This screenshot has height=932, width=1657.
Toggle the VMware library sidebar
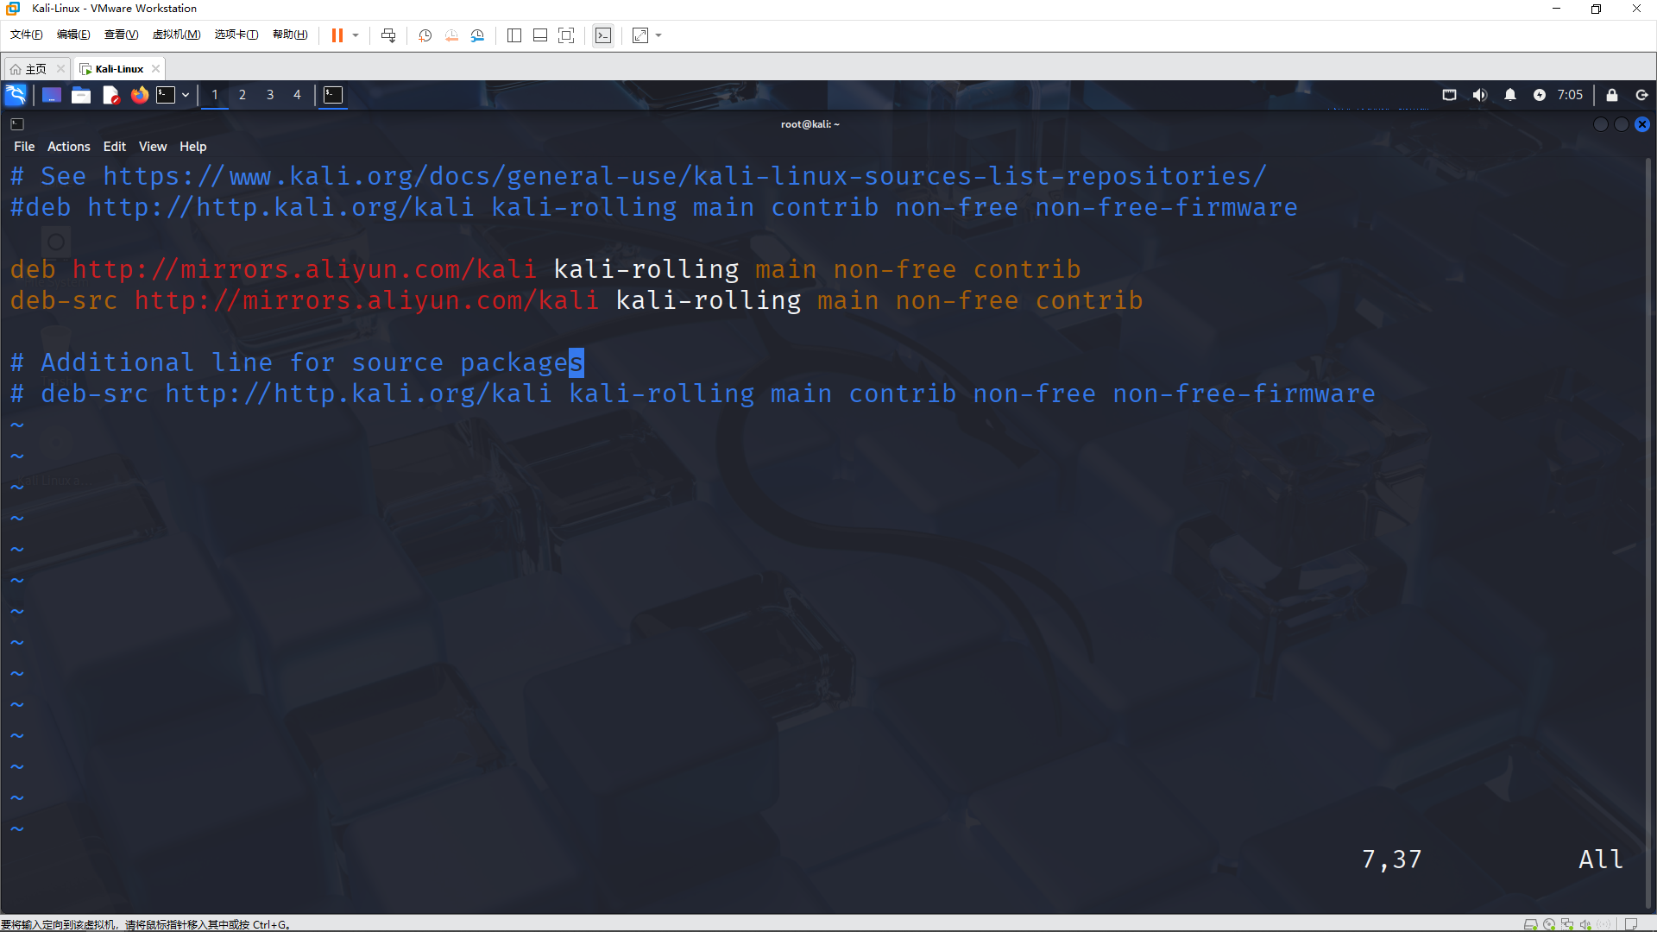pos(514,35)
